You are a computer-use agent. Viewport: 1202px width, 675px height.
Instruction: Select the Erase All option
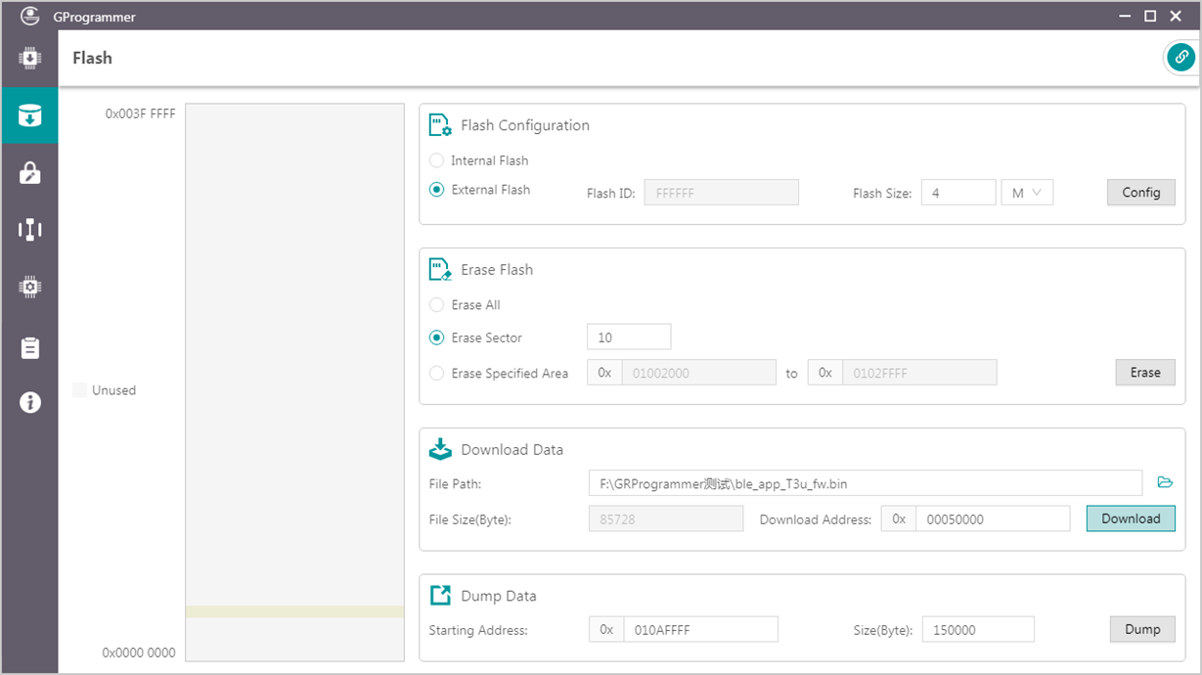click(x=437, y=305)
